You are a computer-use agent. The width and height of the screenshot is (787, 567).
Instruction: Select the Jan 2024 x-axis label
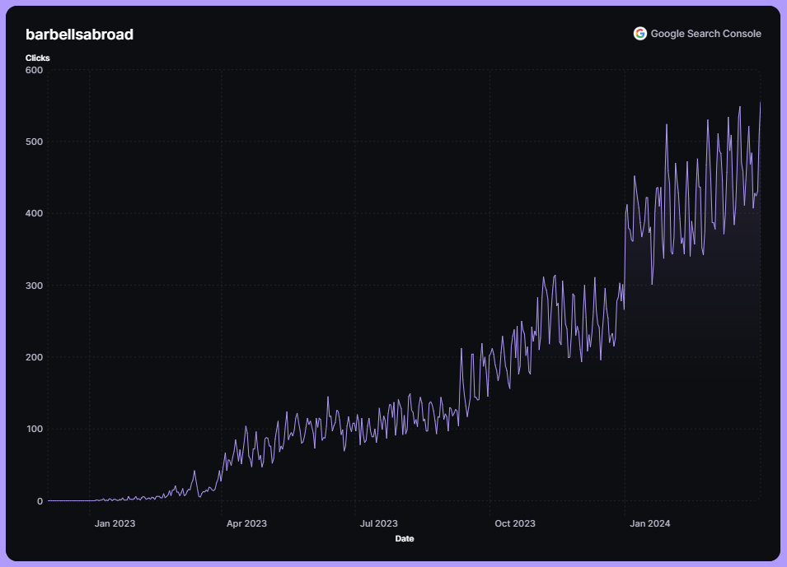point(649,523)
